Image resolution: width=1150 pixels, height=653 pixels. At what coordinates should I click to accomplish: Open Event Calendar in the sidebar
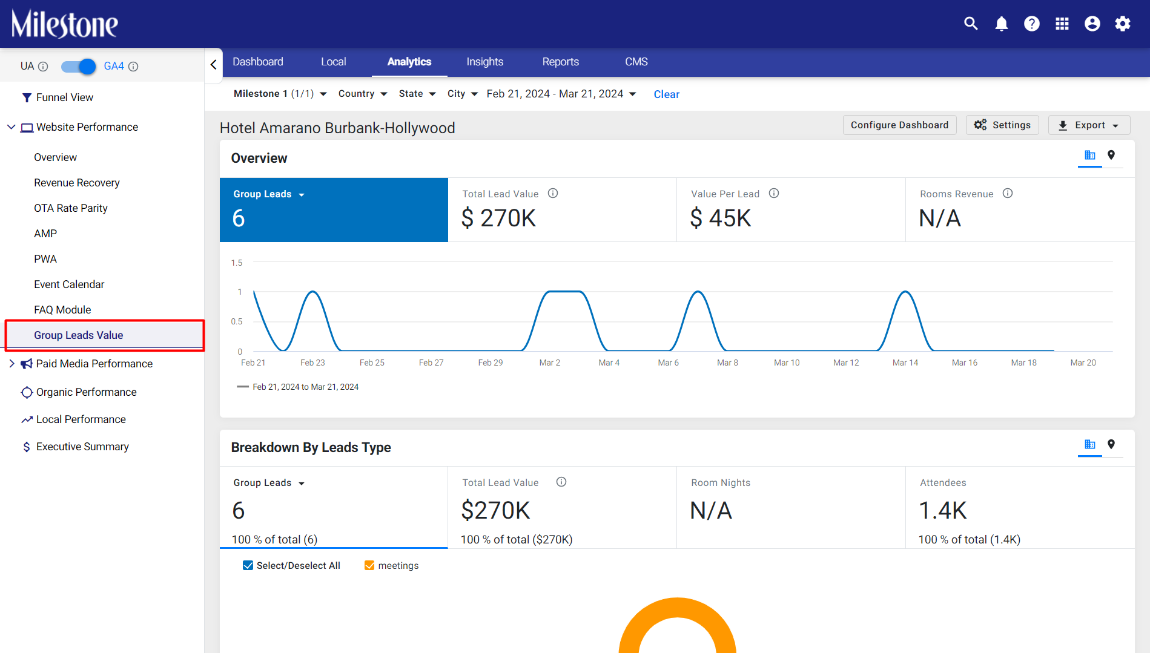[x=69, y=284]
